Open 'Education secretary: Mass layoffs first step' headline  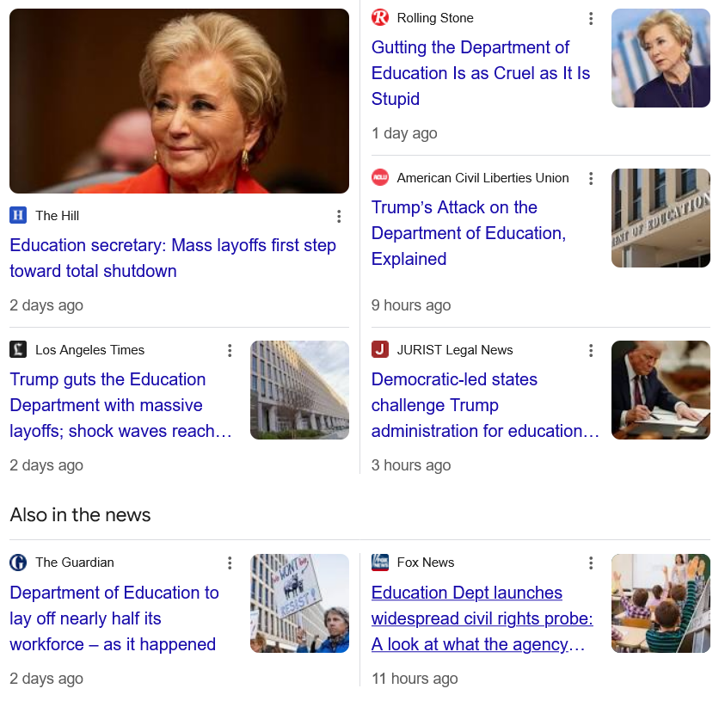(173, 258)
